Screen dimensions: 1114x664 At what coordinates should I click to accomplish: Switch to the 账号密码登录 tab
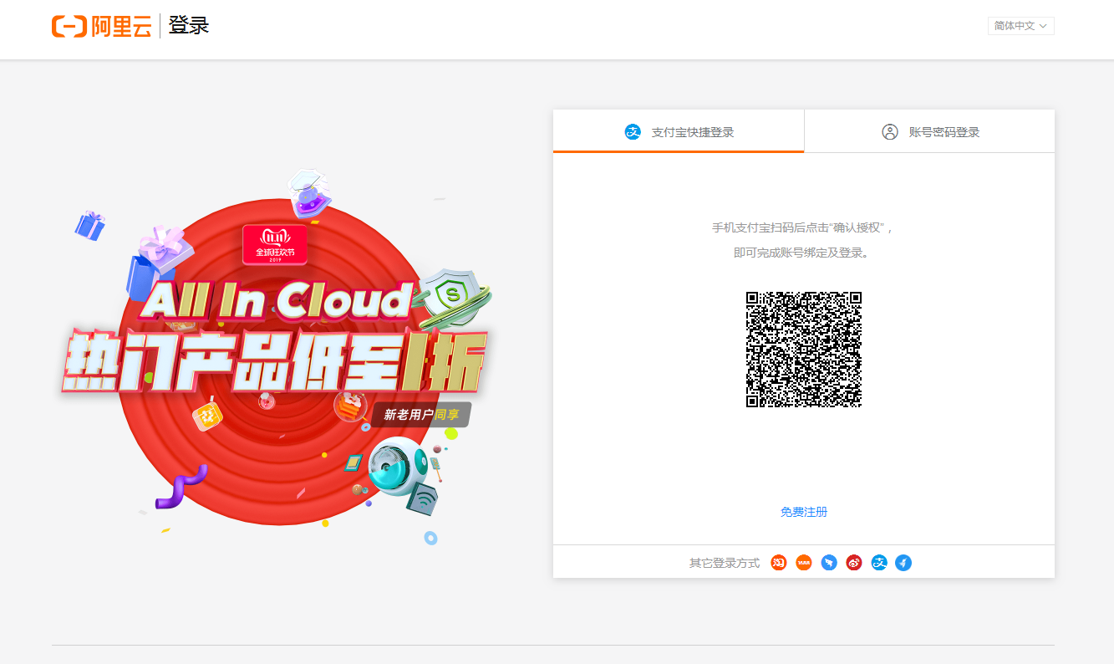click(x=929, y=132)
